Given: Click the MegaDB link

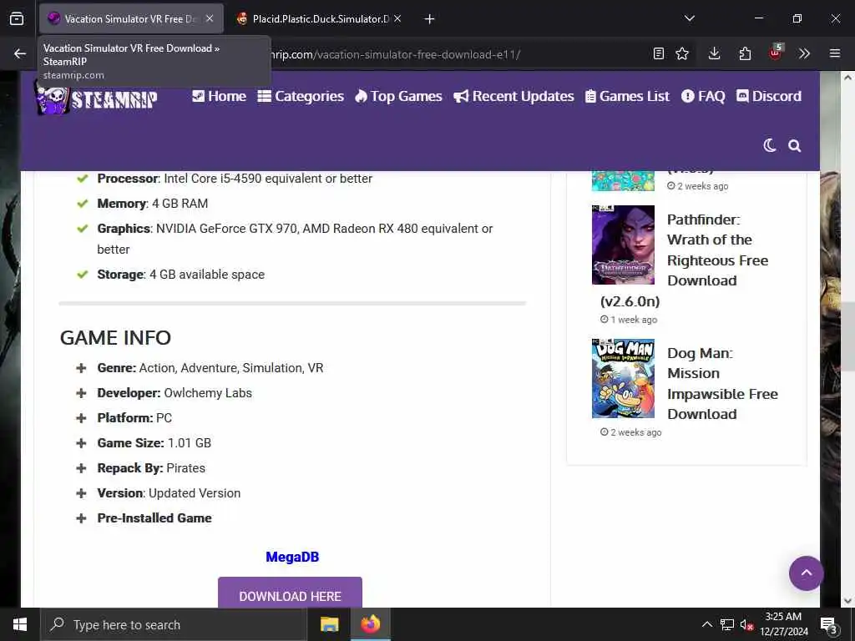Looking at the screenshot, I should pos(292,557).
